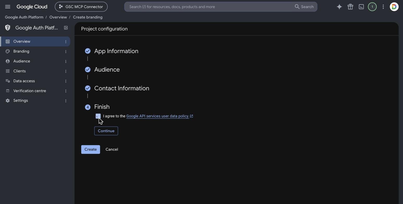Screen dimensions: 403x204
Task: Open the Google account avatar
Action: tap(394, 7)
